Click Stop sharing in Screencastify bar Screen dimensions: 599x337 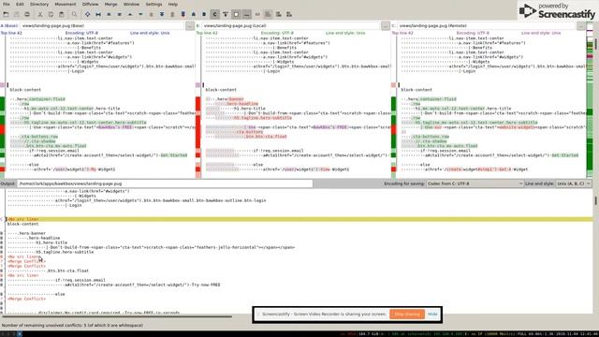click(x=407, y=315)
